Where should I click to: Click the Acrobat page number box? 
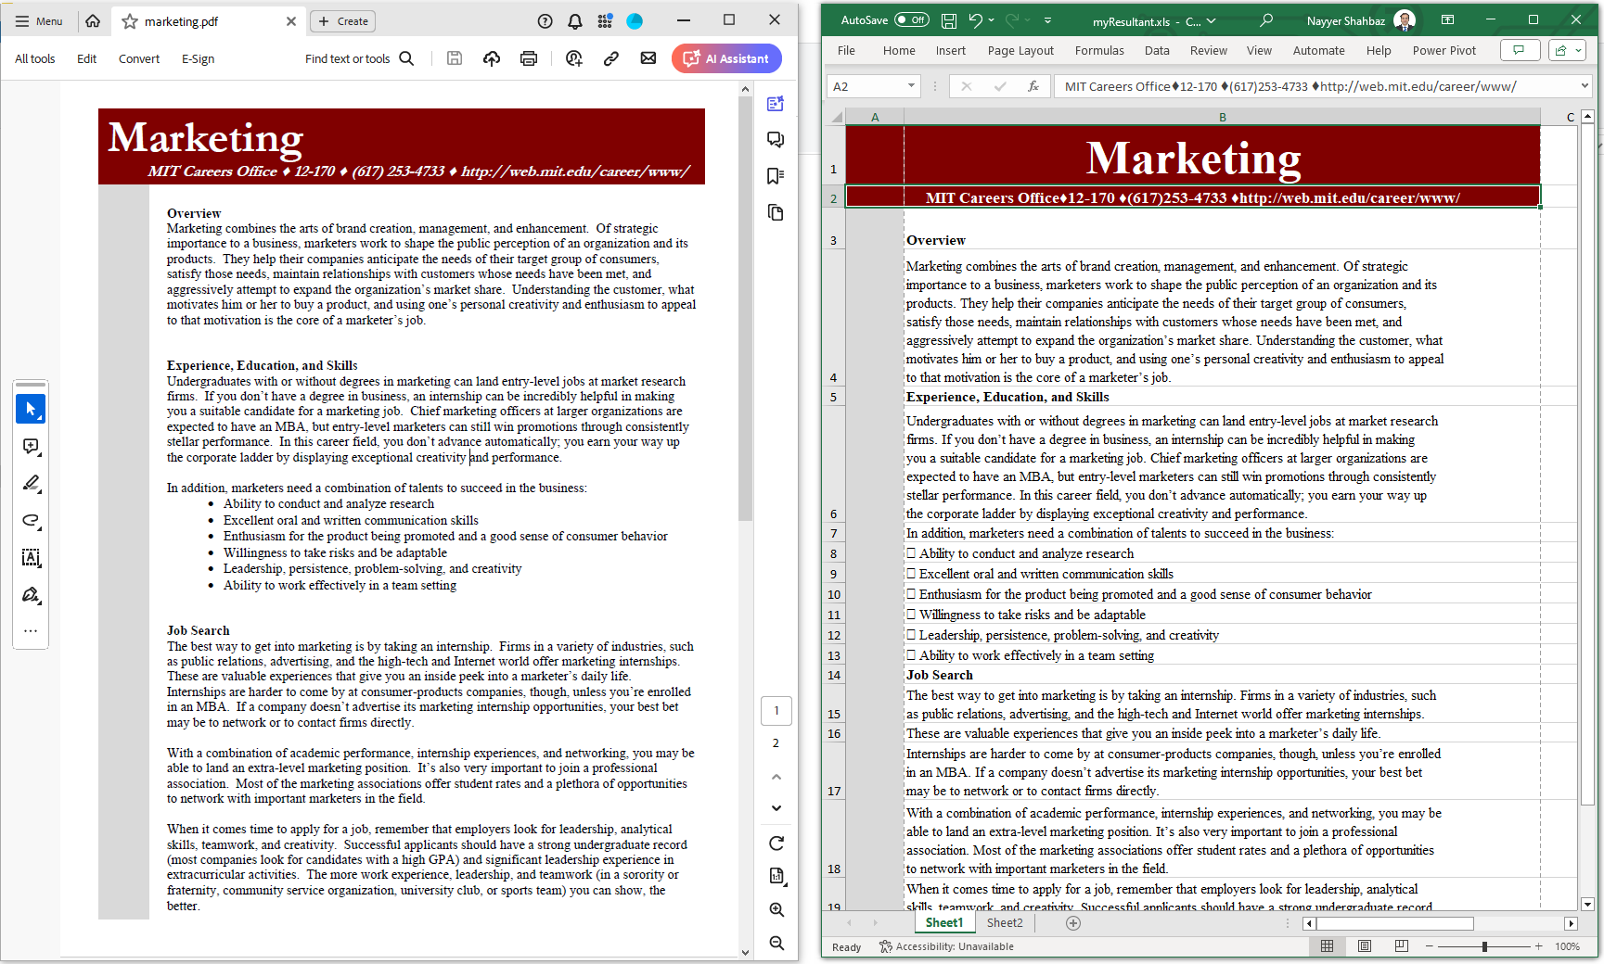point(776,711)
